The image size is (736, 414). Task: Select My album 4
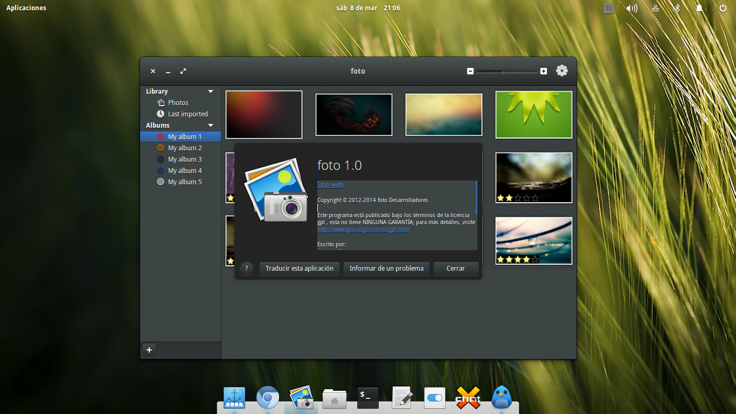point(180,171)
